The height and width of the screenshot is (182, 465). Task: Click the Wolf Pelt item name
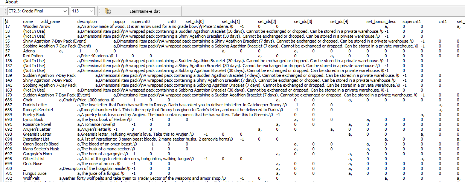point(31,178)
